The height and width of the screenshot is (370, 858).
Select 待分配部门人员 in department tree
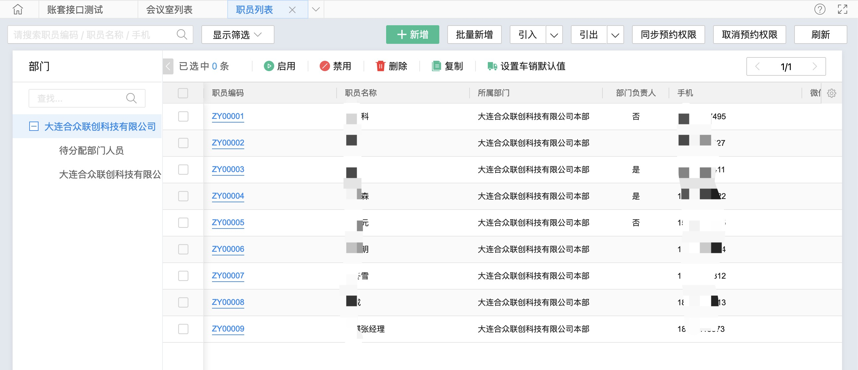[91, 150]
